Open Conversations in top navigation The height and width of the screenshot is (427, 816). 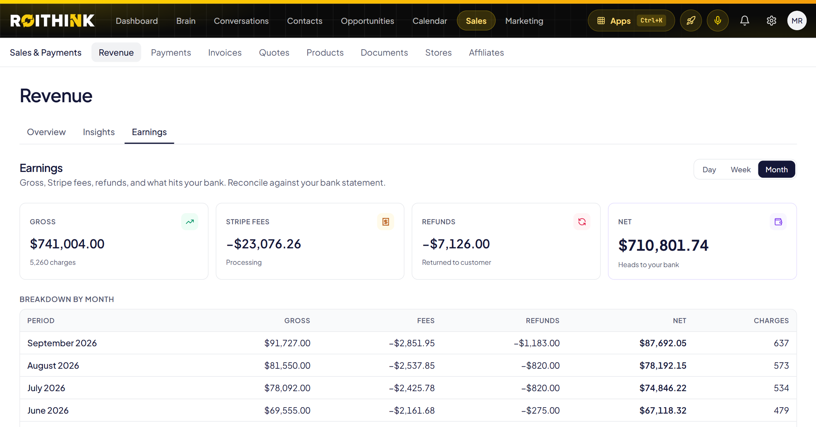click(x=241, y=21)
